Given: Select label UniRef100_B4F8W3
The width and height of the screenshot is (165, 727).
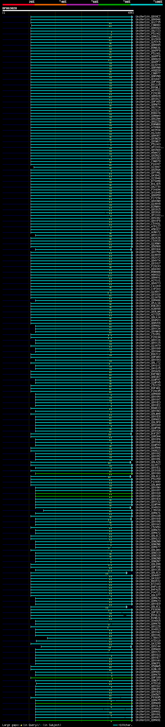Looking at the screenshot, I should [x=148, y=374].
